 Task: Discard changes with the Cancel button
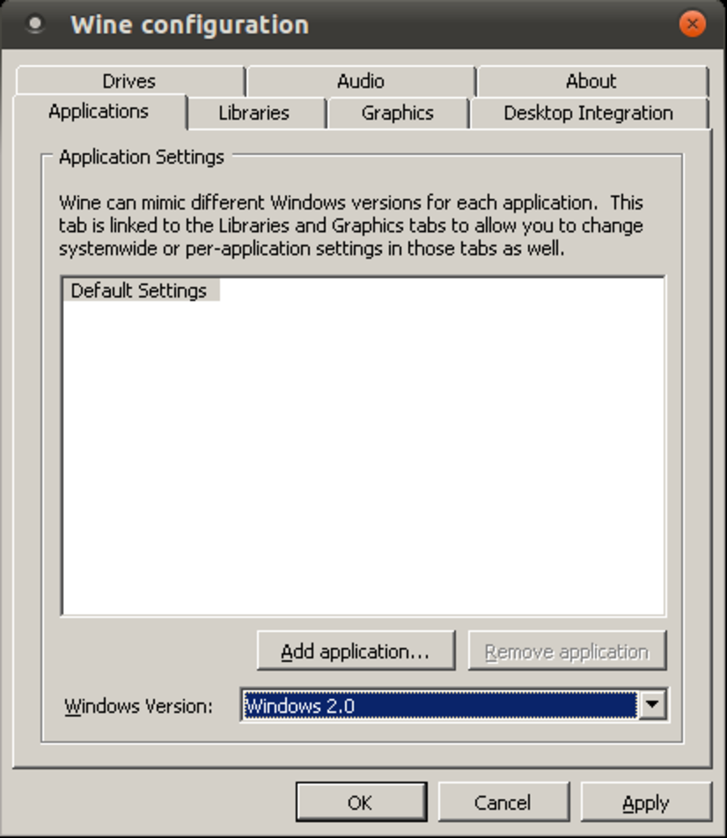tap(503, 802)
